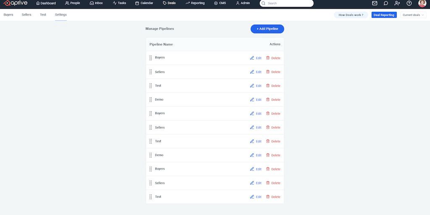Click the add person icon
This screenshot has height=215, width=430.
coord(397,3)
